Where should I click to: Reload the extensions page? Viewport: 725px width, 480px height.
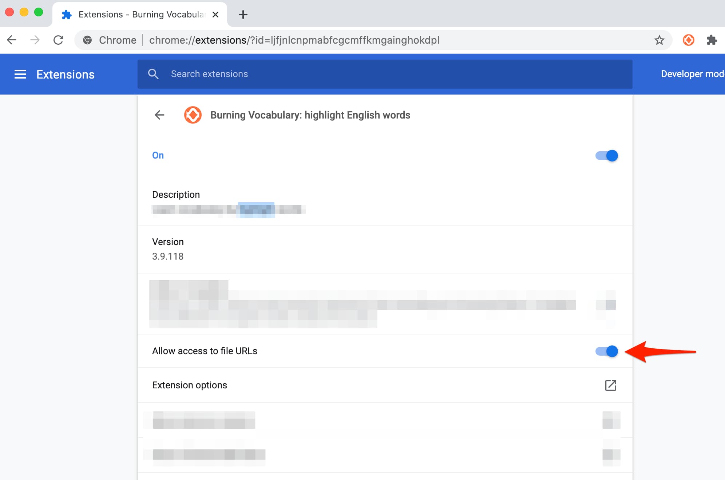[x=58, y=40]
